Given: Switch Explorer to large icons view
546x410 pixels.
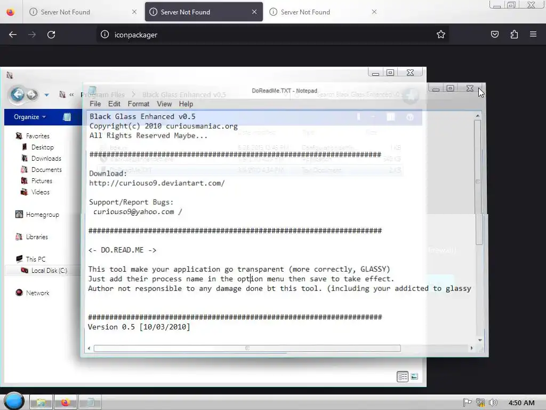Looking at the screenshot, I should point(414,376).
